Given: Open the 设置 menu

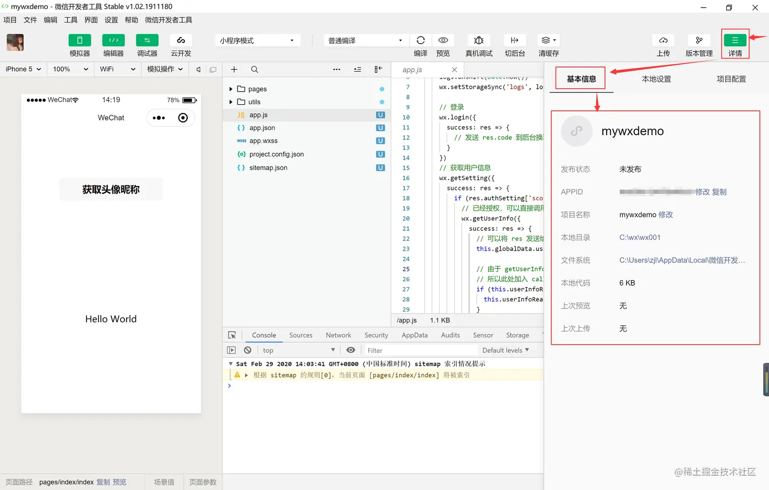Looking at the screenshot, I should tap(111, 20).
